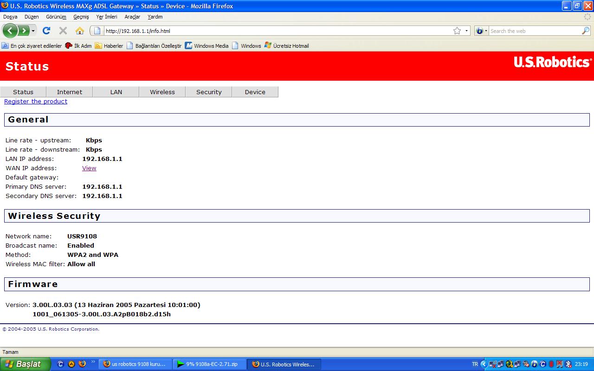The height and width of the screenshot is (371, 594).
Task: Go to the Home page icon
Action: coord(80,31)
